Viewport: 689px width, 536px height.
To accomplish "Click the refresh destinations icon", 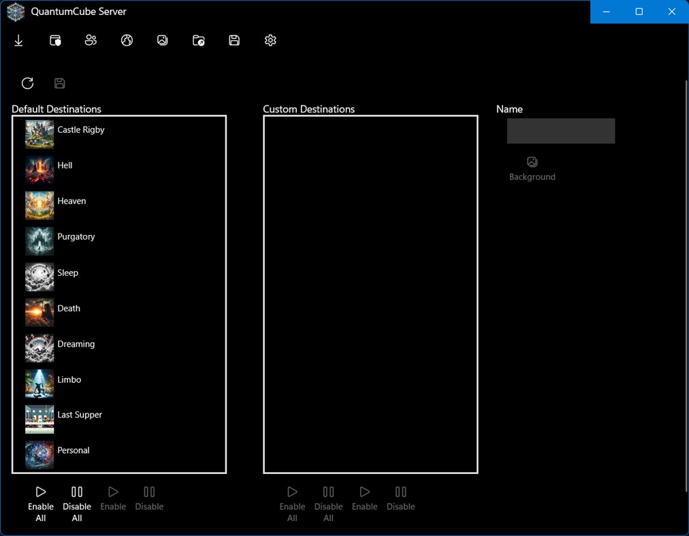I will (x=27, y=83).
